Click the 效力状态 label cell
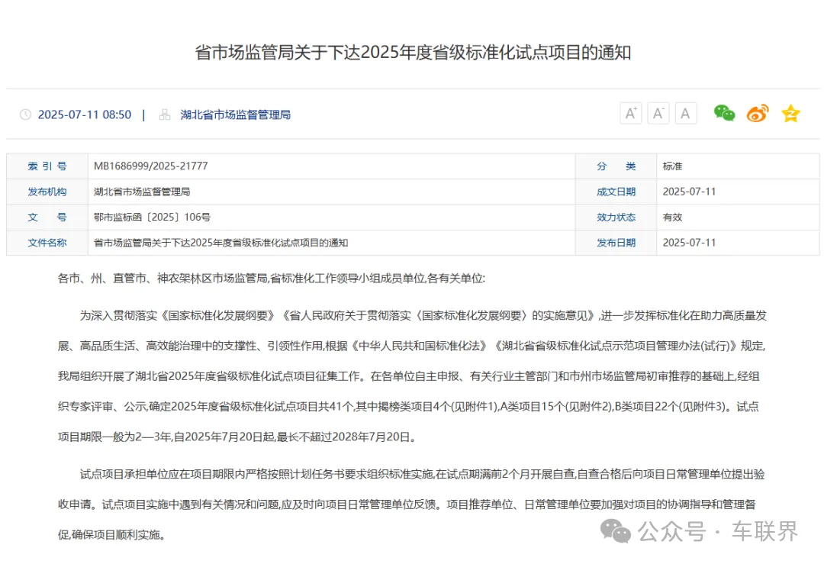Viewport: 824px width, 564px height. click(x=616, y=217)
